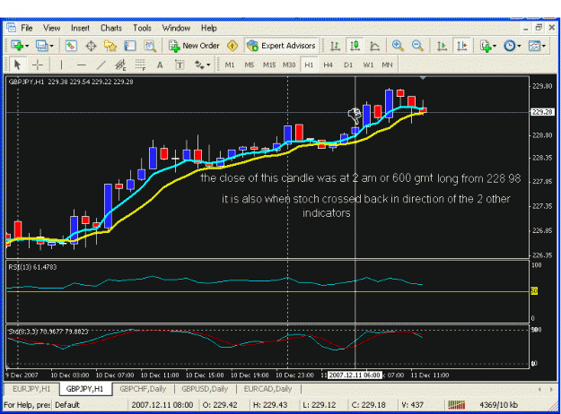Select the Vertical Line tool
Viewport: 561px width, 414px height.
click(61, 65)
